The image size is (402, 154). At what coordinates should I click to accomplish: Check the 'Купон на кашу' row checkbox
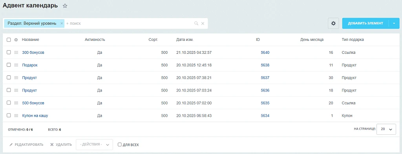tap(9, 115)
